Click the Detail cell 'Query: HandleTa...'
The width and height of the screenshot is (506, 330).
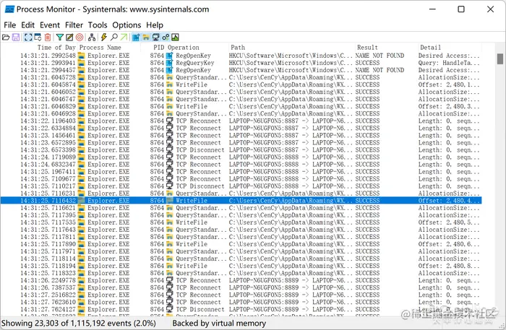click(x=449, y=63)
